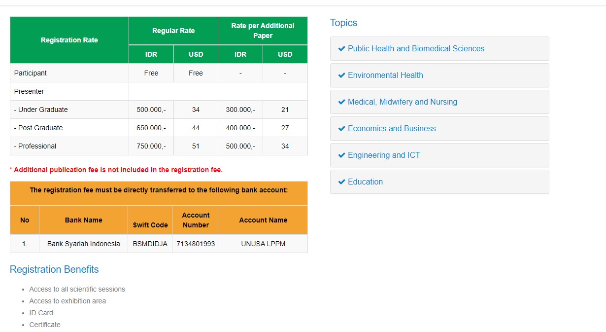The width and height of the screenshot is (606, 332).
Task: Click the checkmark icon next to Education
Action: click(x=341, y=182)
